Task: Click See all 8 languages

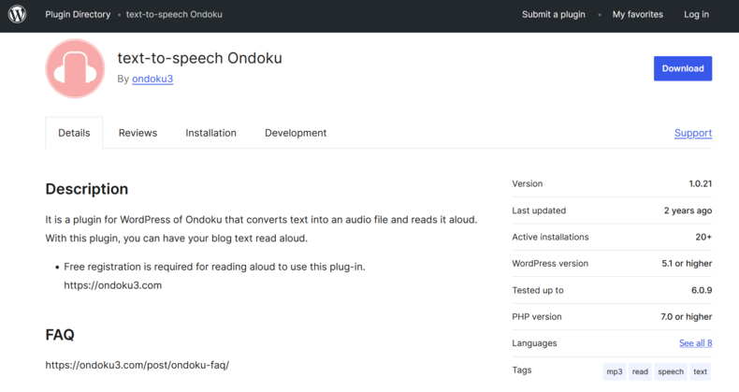Action: click(695, 343)
